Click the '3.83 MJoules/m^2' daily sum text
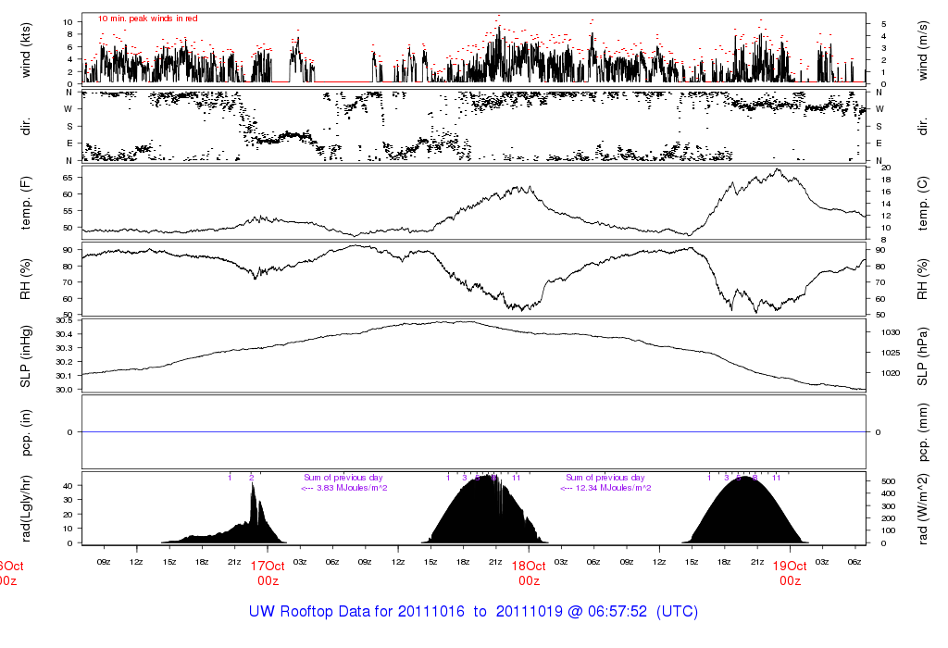The width and height of the screenshot is (948, 648). pos(352,488)
